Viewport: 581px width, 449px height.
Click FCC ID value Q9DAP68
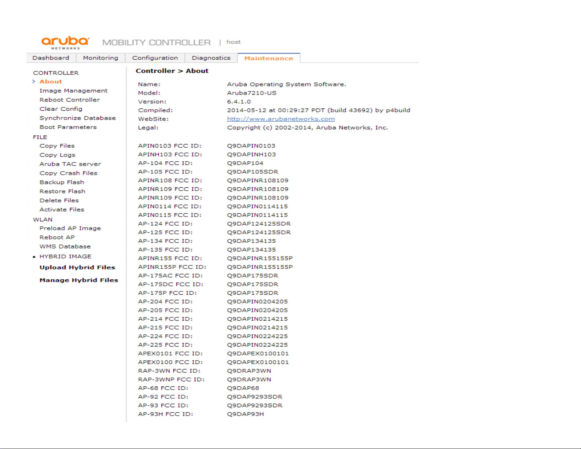(243, 388)
